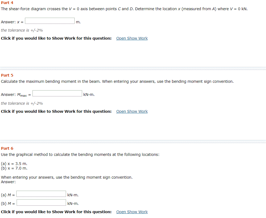Click the Show Work prompt text in Part 4

(56, 38)
